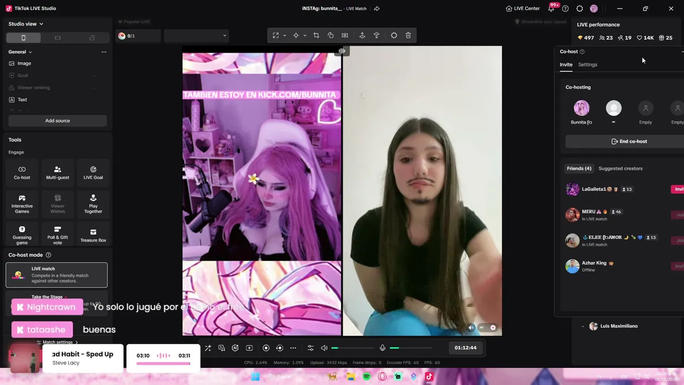This screenshot has height=385, width=684.
Task: Mute the speaker volume icon
Action: pyautogui.click(x=324, y=348)
